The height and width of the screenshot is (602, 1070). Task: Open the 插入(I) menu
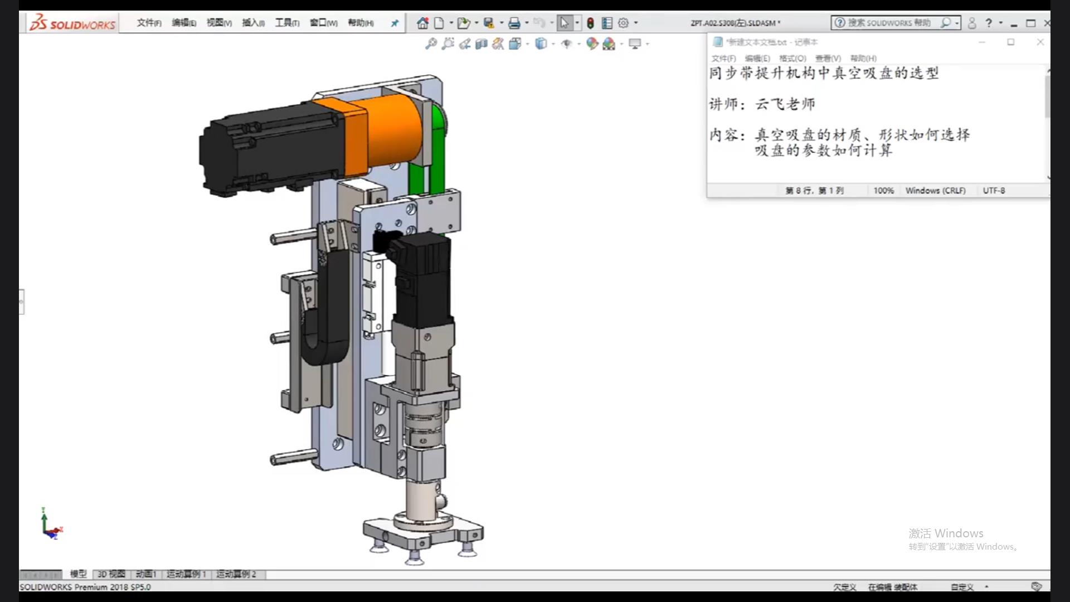(x=253, y=23)
